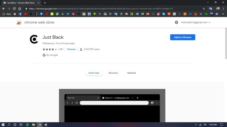Image resolution: width=227 pixels, height=127 pixels.
Task: View site information via the lock icon
Action: click(26, 9)
